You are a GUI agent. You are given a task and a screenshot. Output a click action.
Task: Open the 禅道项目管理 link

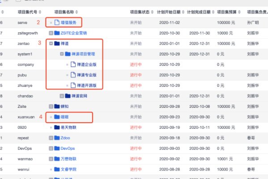(83, 54)
